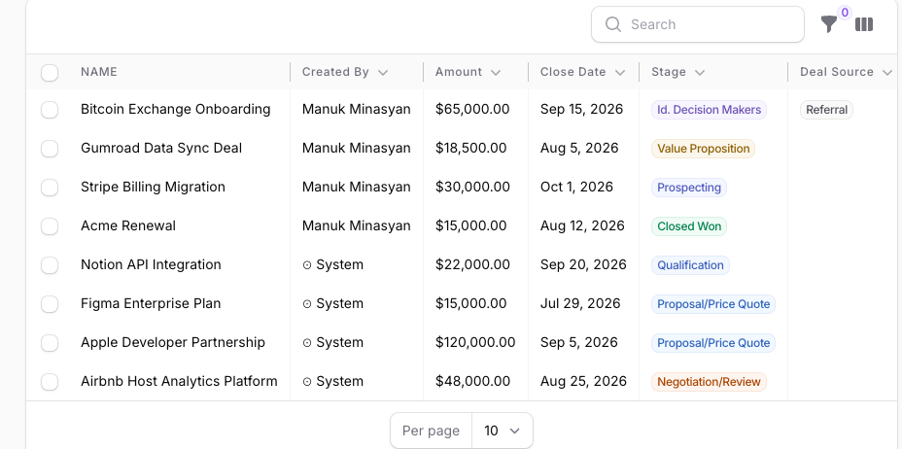
Task: Open the Created By column dropdown
Action: [x=383, y=73]
